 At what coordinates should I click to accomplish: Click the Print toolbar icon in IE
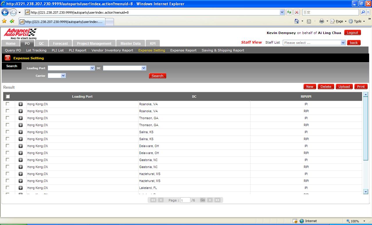click(321, 21)
